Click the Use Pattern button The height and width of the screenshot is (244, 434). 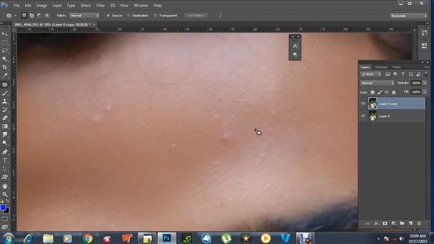point(196,16)
